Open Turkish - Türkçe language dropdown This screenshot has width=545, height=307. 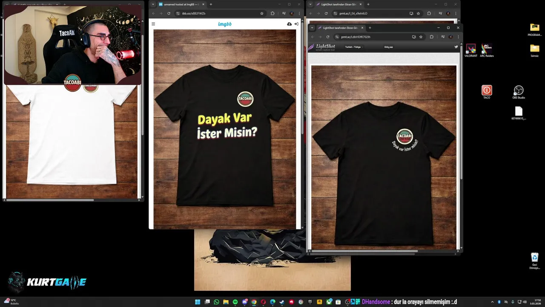pos(353,47)
